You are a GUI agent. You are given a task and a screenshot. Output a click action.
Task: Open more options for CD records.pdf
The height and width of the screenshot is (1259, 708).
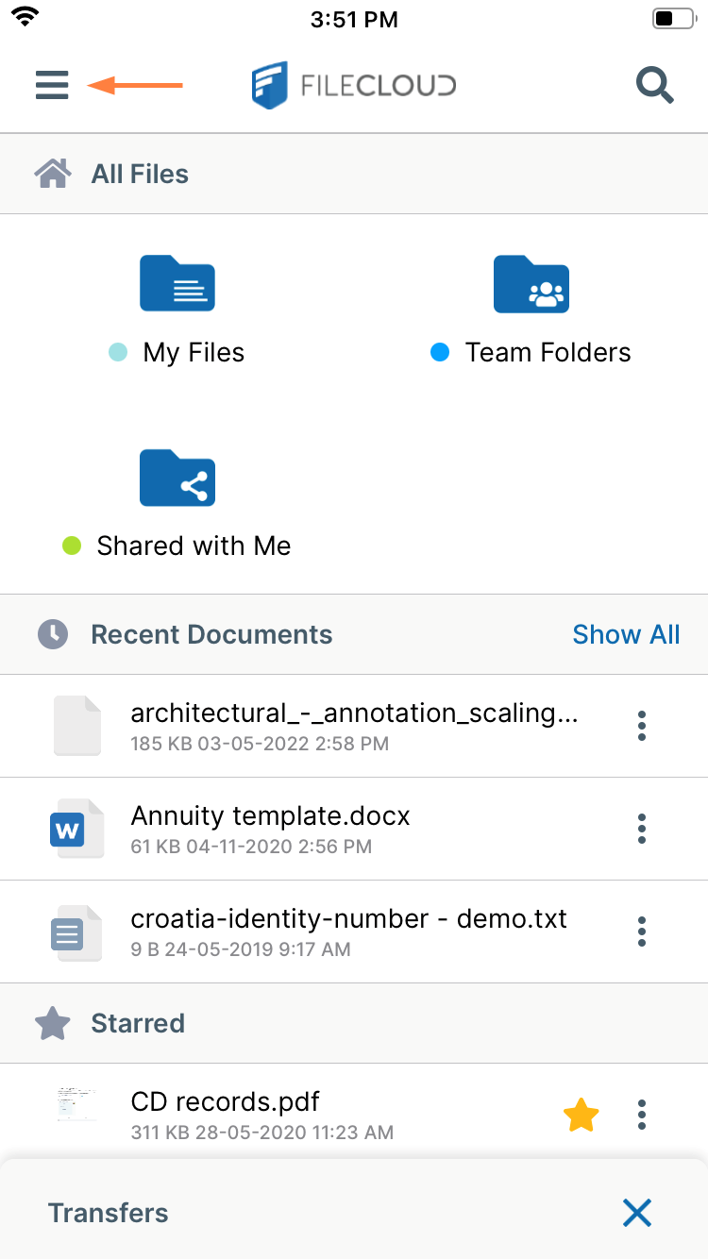coord(642,1115)
